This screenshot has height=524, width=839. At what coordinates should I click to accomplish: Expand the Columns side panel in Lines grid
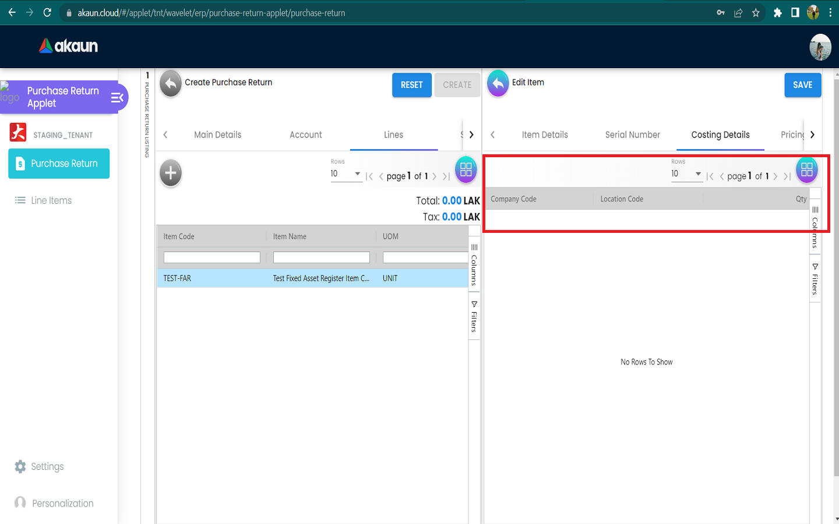[474, 265]
